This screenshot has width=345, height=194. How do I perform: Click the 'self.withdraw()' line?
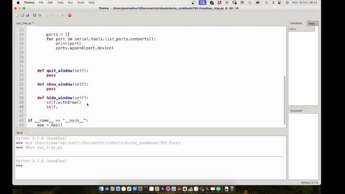click(x=64, y=102)
